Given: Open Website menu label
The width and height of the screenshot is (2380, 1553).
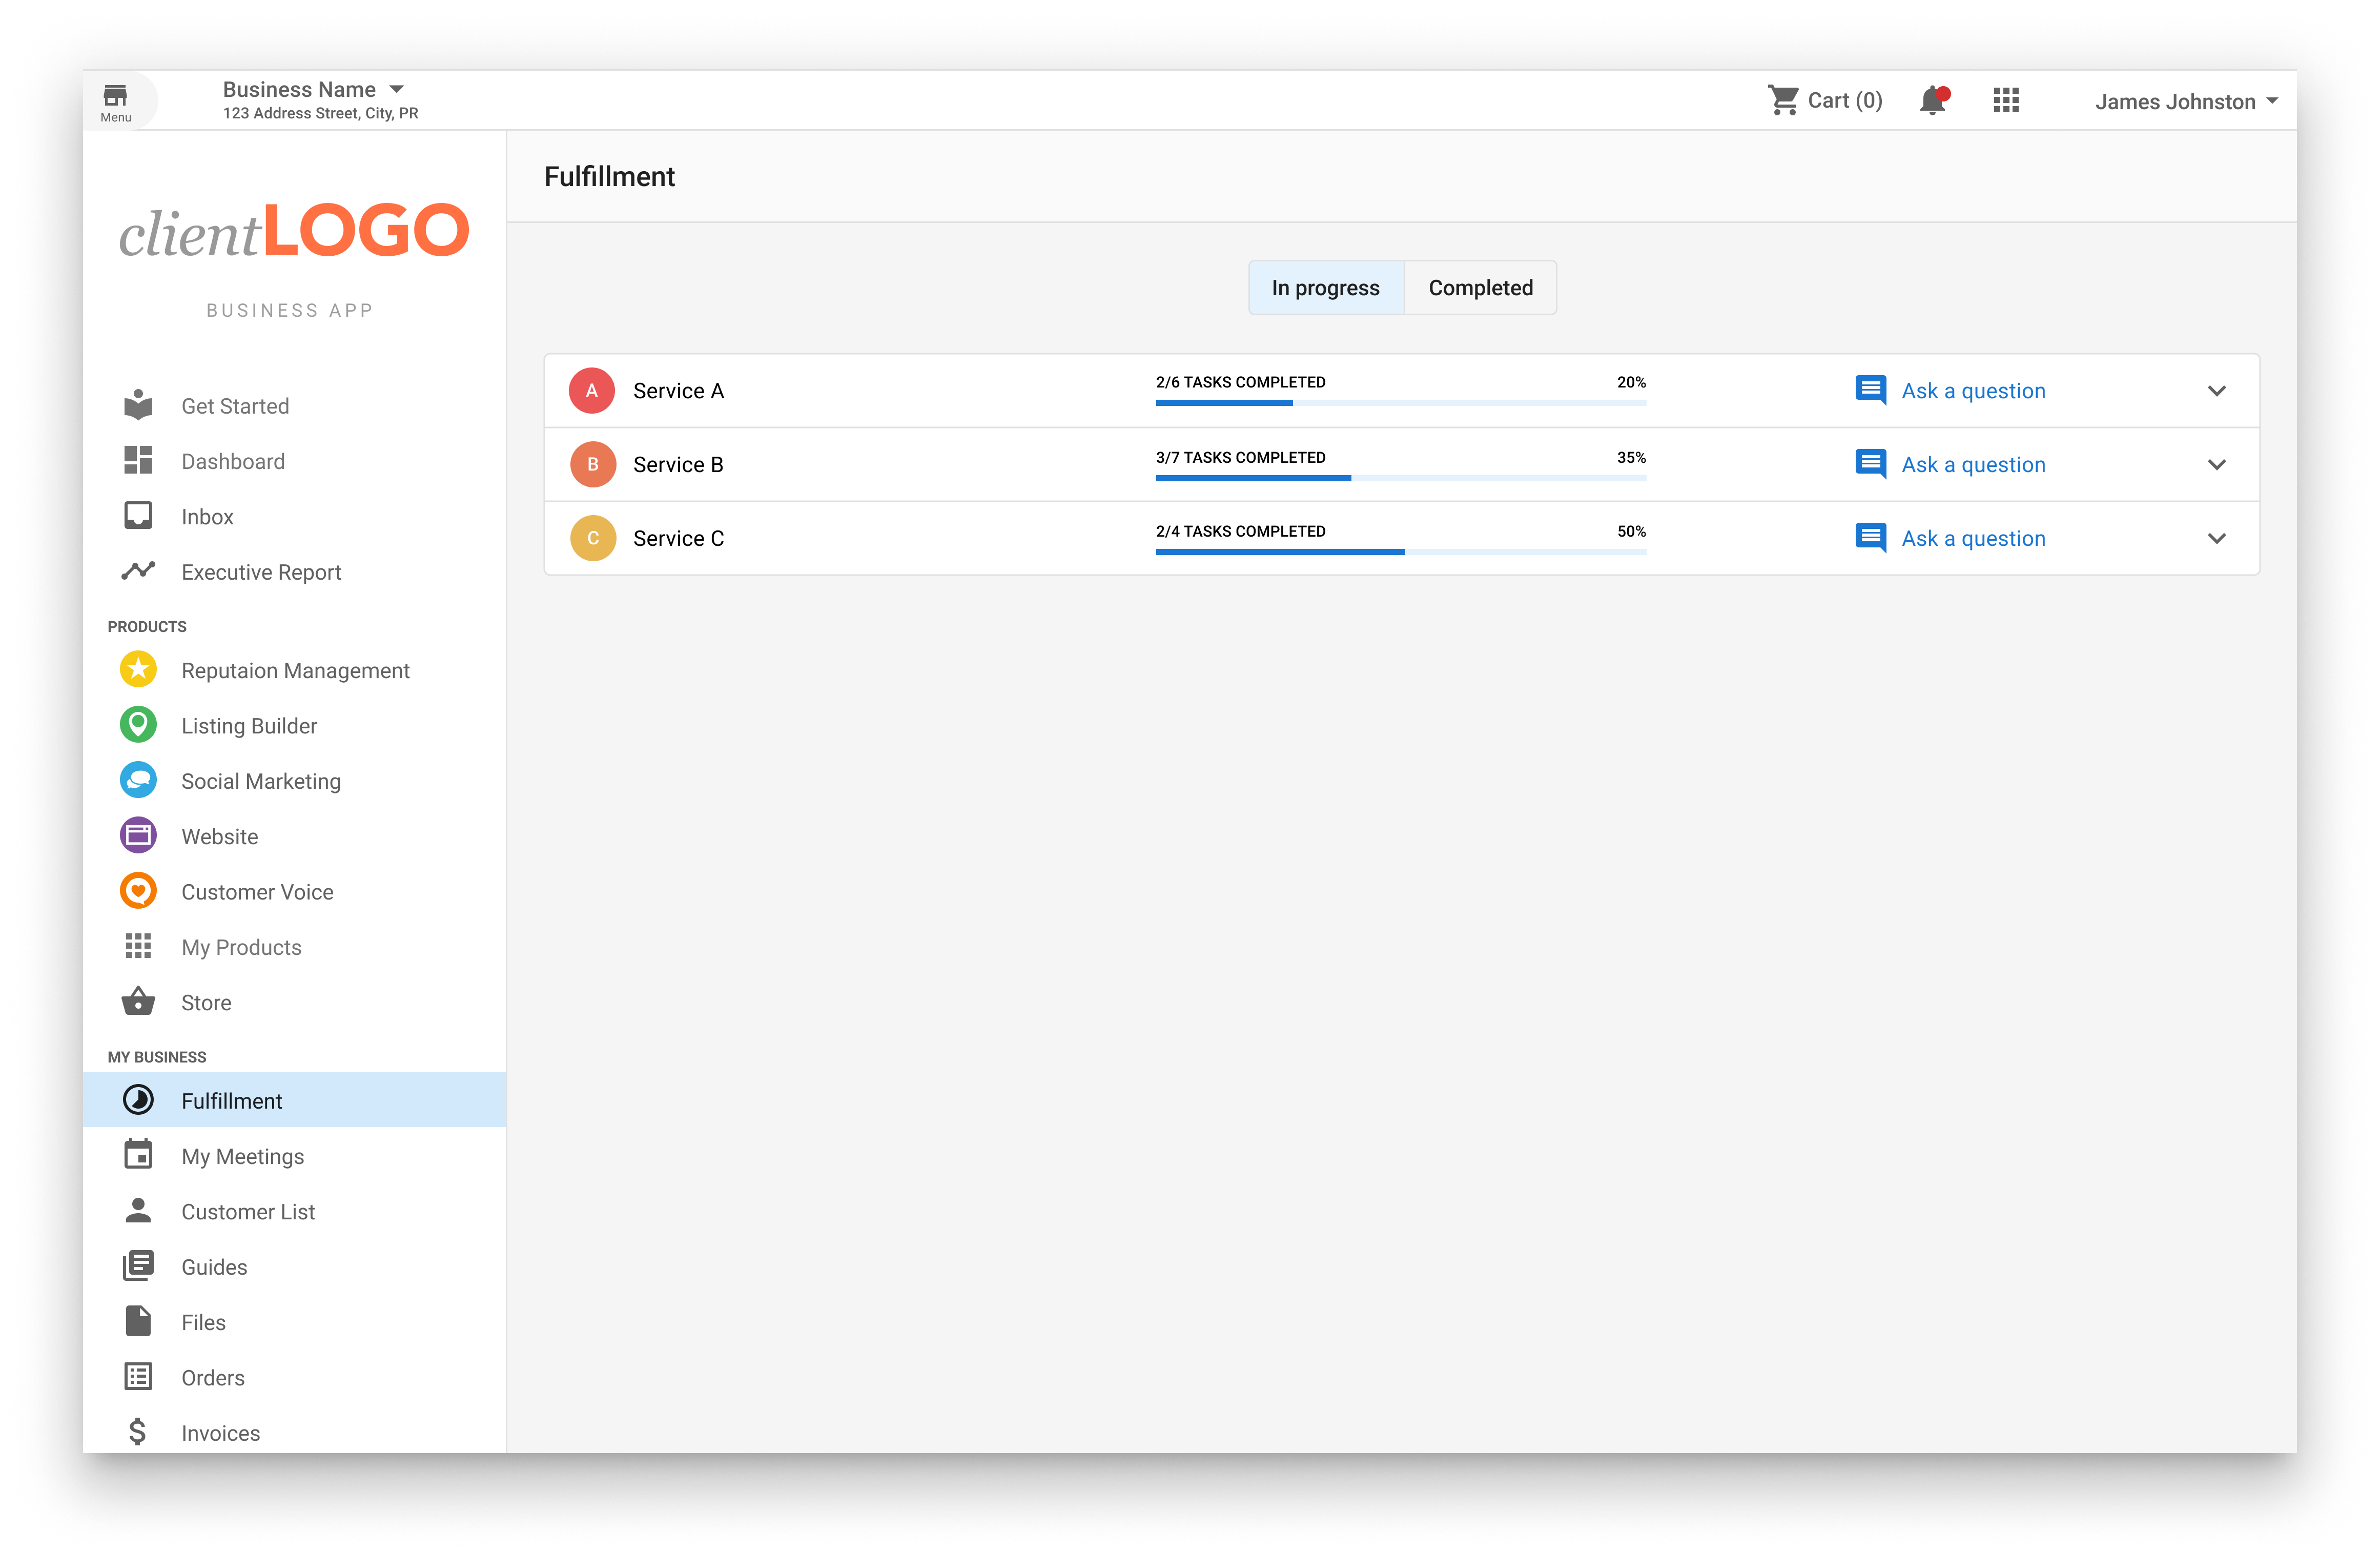Looking at the screenshot, I should tap(219, 836).
